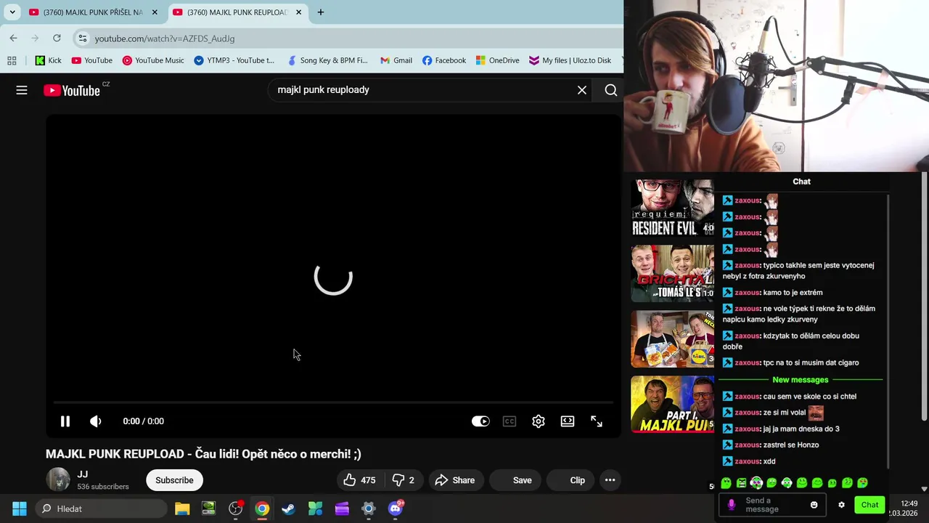
Task: Open File Explorer from the taskbar
Action: coord(182,508)
